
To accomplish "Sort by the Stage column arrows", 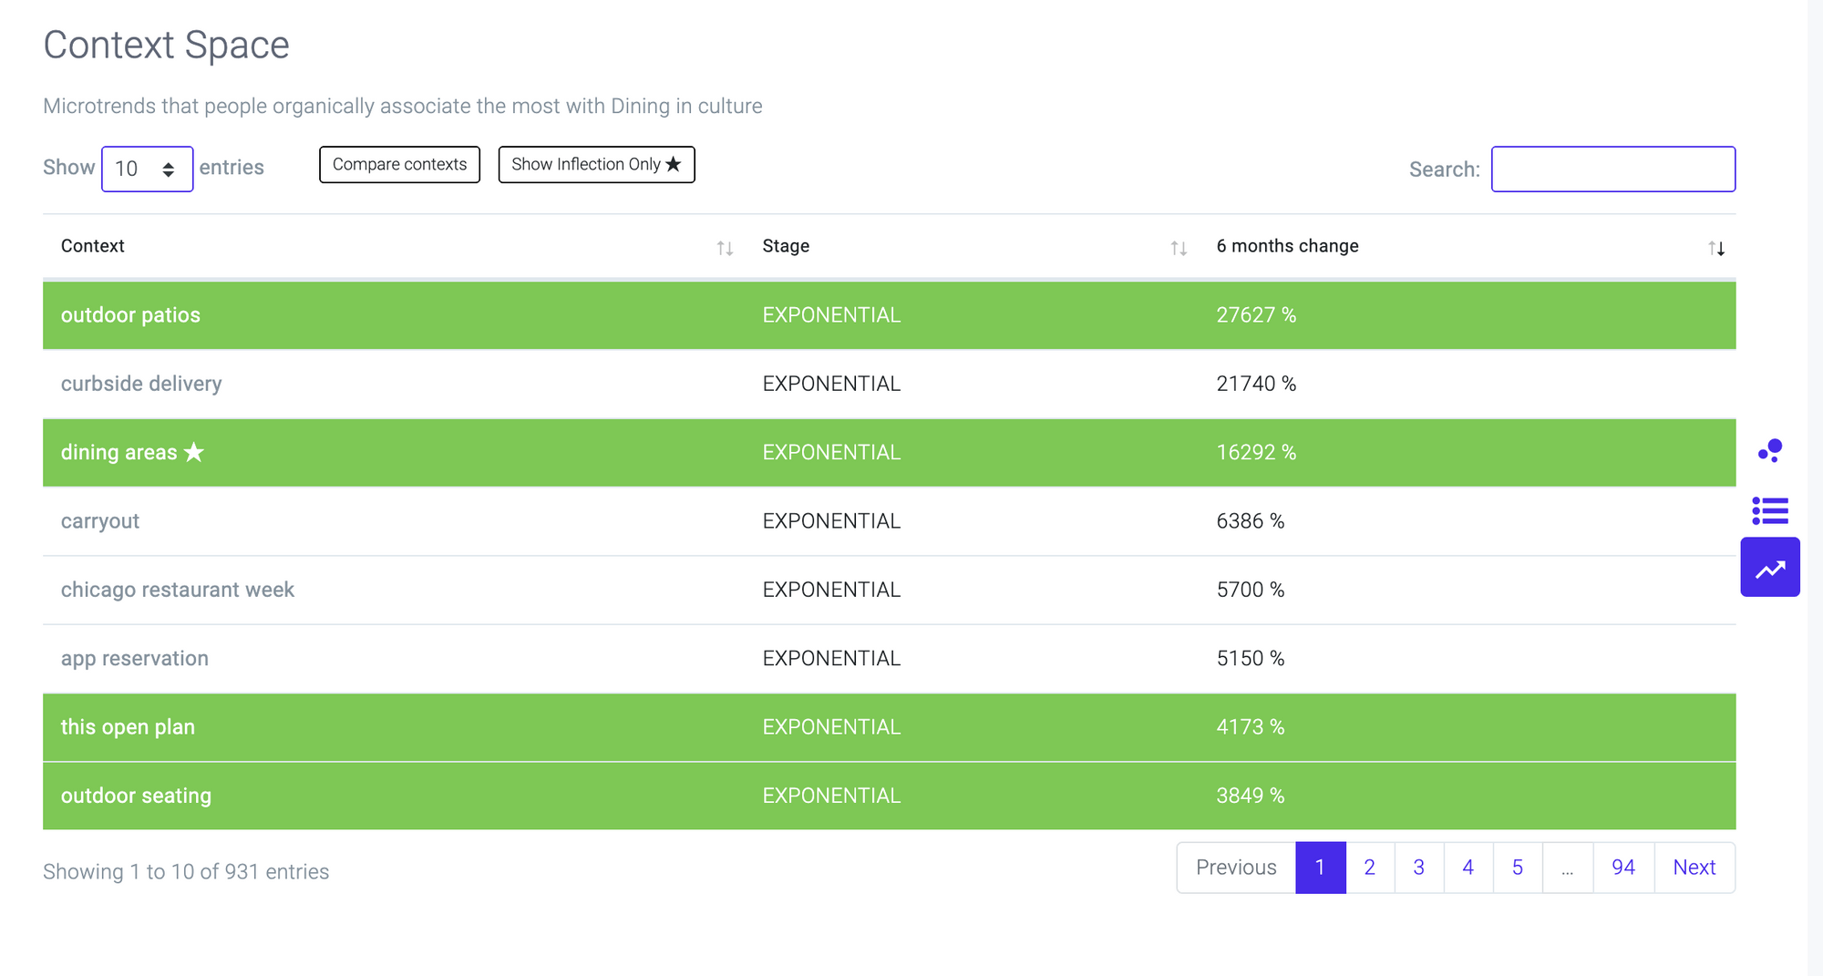I will tap(1179, 248).
